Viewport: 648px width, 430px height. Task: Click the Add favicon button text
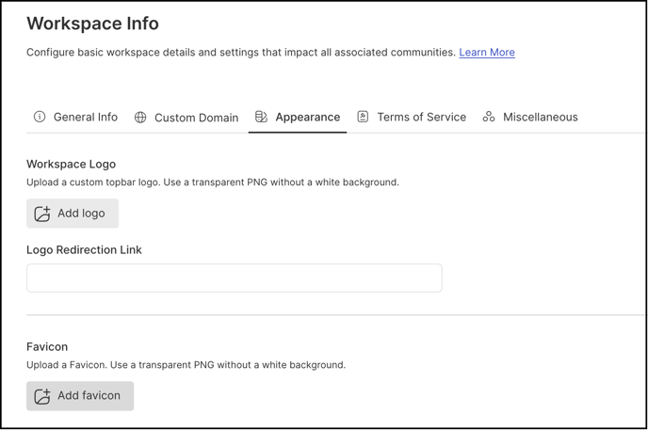pyautogui.click(x=89, y=395)
